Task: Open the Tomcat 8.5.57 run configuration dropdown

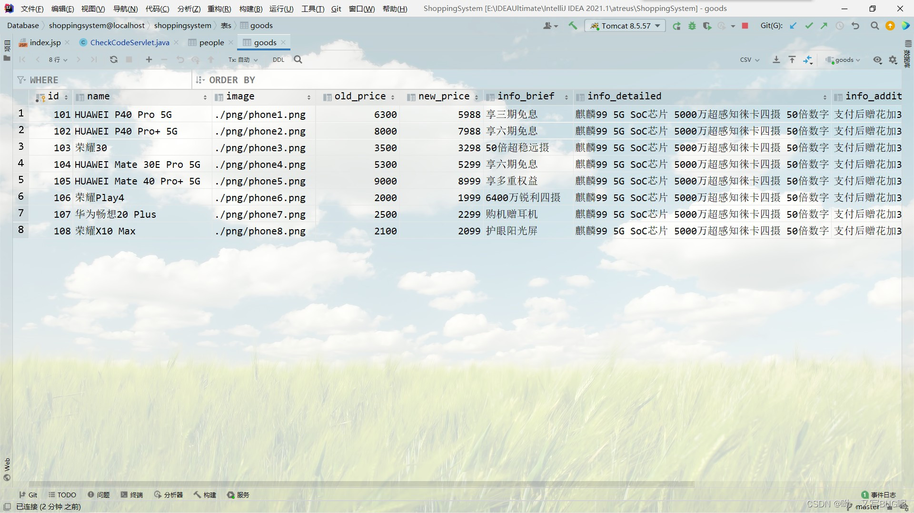Action: click(x=625, y=26)
